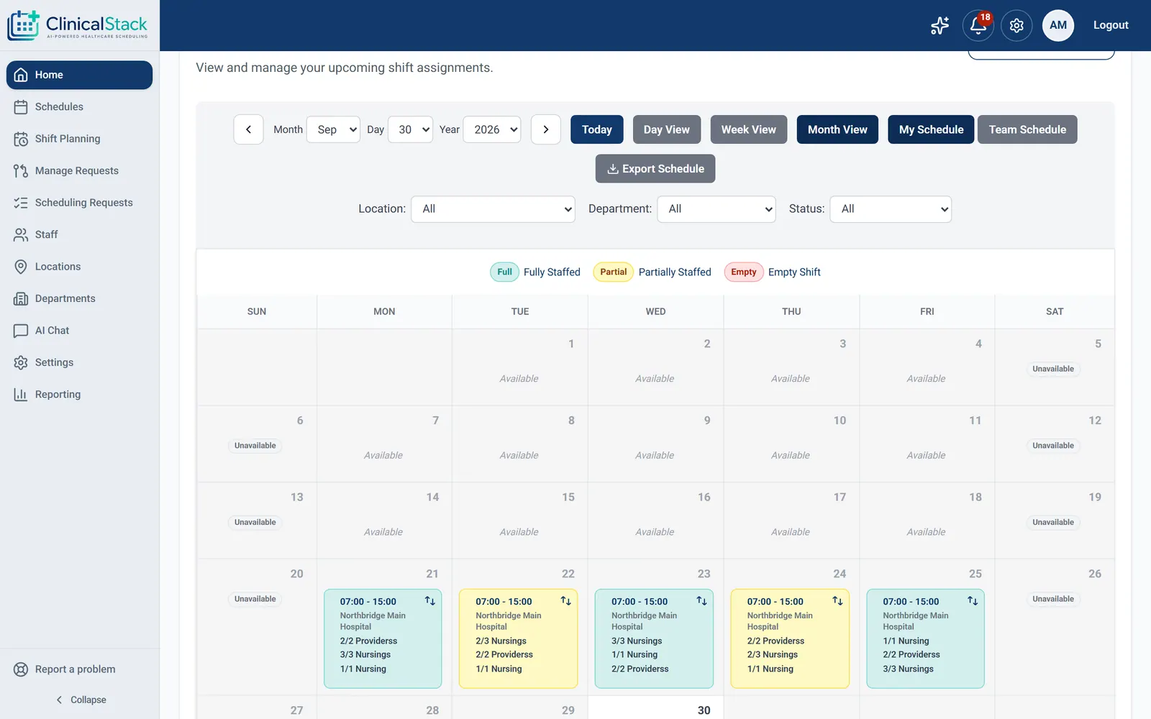The height and width of the screenshot is (719, 1151).
Task: Open Manage Requests in the sidebar
Action: click(79, 170)
